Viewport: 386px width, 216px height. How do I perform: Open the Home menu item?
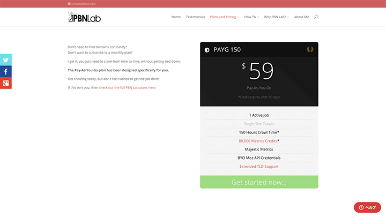(x=176, y=17)
